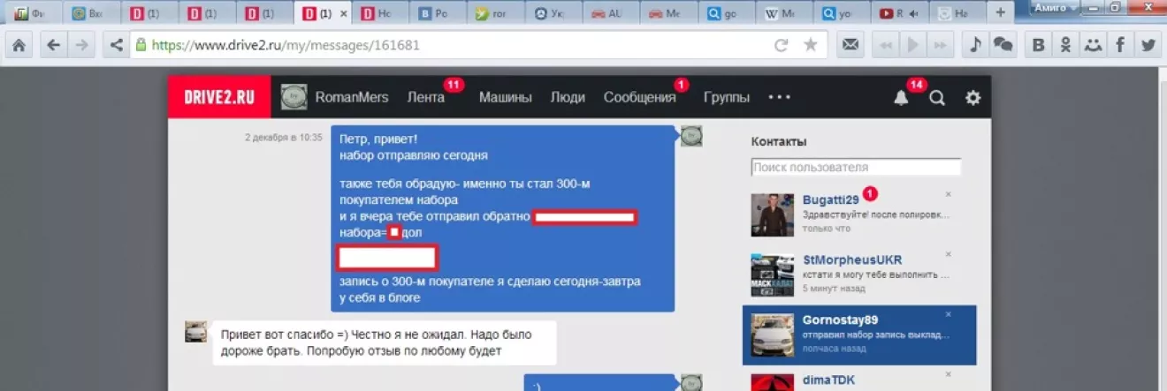Remove Gornostay89 from contacts list
This screenshot has height=391, width=1167.
pos(948,314)
